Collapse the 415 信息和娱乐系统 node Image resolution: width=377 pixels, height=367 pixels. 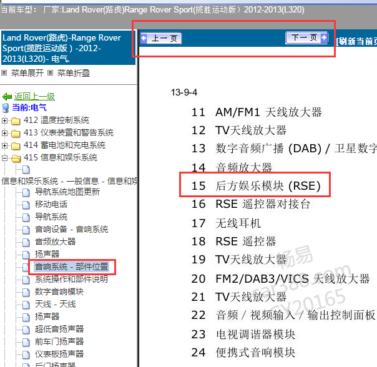4,158
